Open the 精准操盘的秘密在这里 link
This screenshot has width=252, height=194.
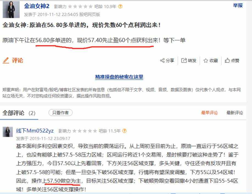pos(119,77)
